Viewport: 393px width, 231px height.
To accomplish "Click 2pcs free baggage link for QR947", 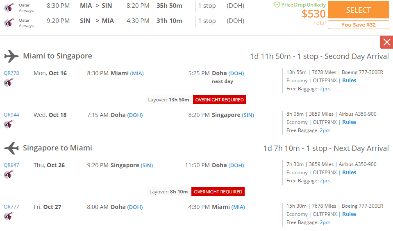I will (x=325, y=181).
